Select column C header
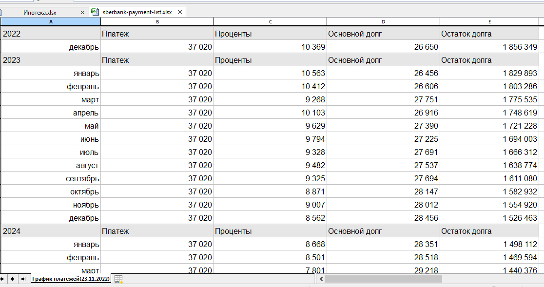This screenshot has width=544, height=287. click(270, 21)
